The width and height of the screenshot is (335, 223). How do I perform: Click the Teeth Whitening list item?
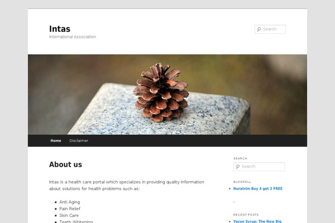[x=76, y=221]
